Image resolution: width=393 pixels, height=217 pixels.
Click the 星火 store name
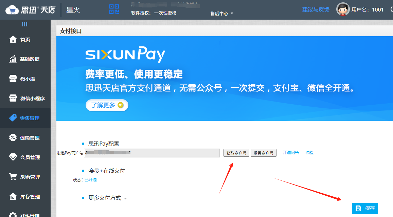click(x=73, y=10)
